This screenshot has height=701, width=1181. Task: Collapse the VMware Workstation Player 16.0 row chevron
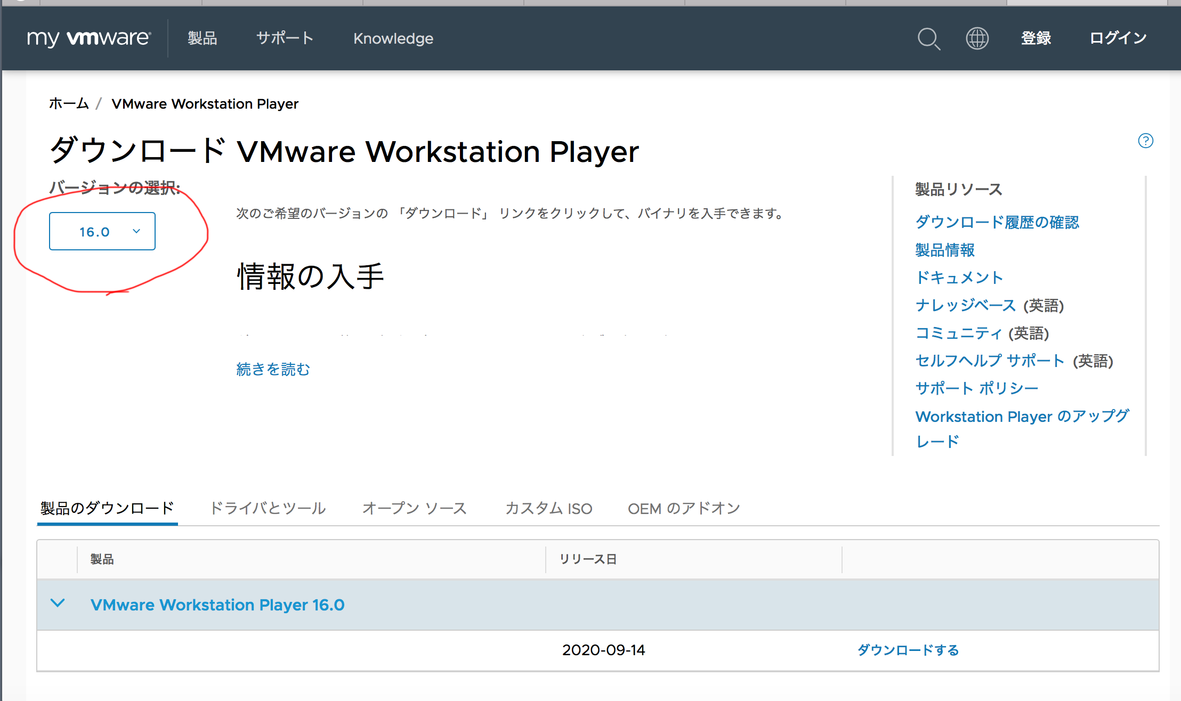click(58, 604)
